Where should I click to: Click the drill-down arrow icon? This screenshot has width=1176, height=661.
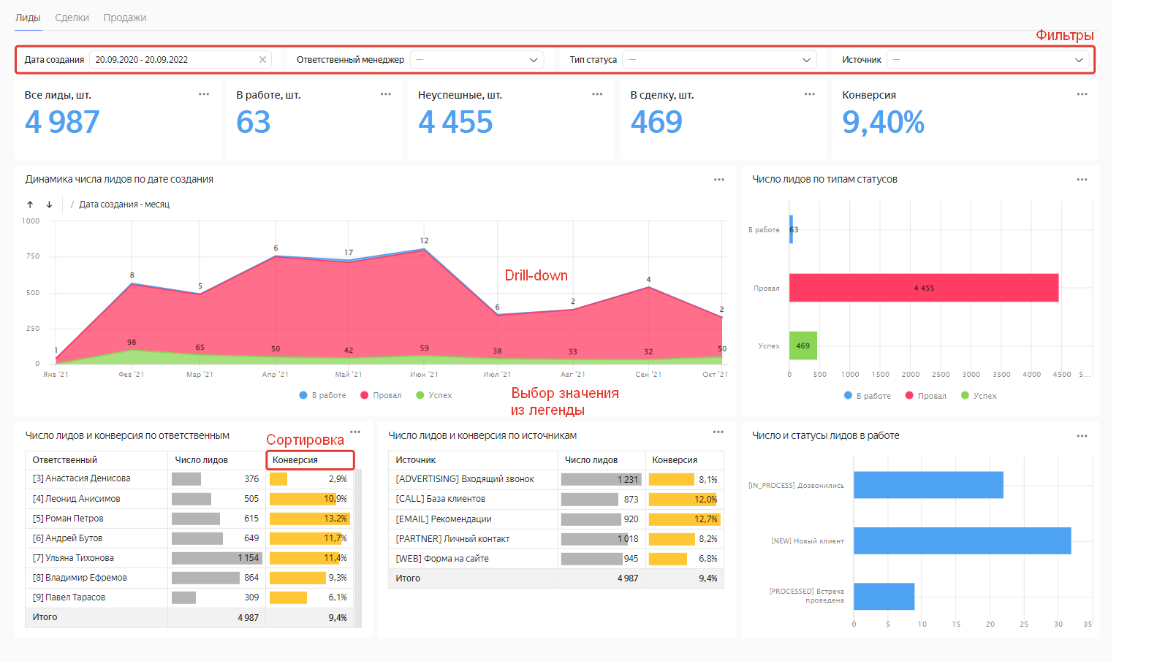pos(49,205)
